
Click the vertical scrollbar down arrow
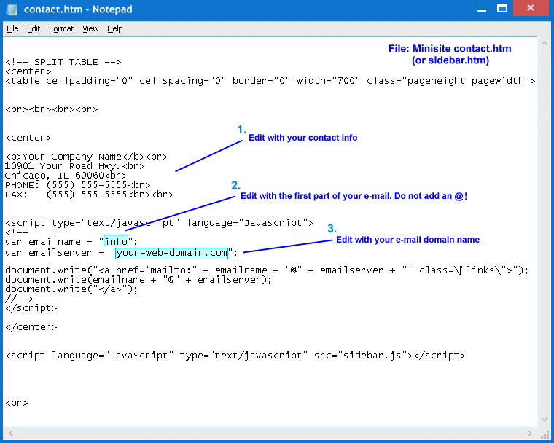tap(544, 420)
